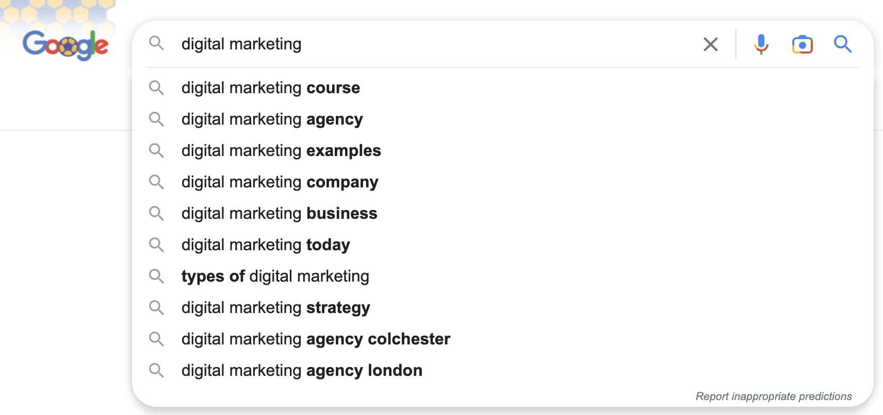883x415 pixels.
Task: Click 'Report inappropriate predictions' link
Action: click(x=773, y=396)
